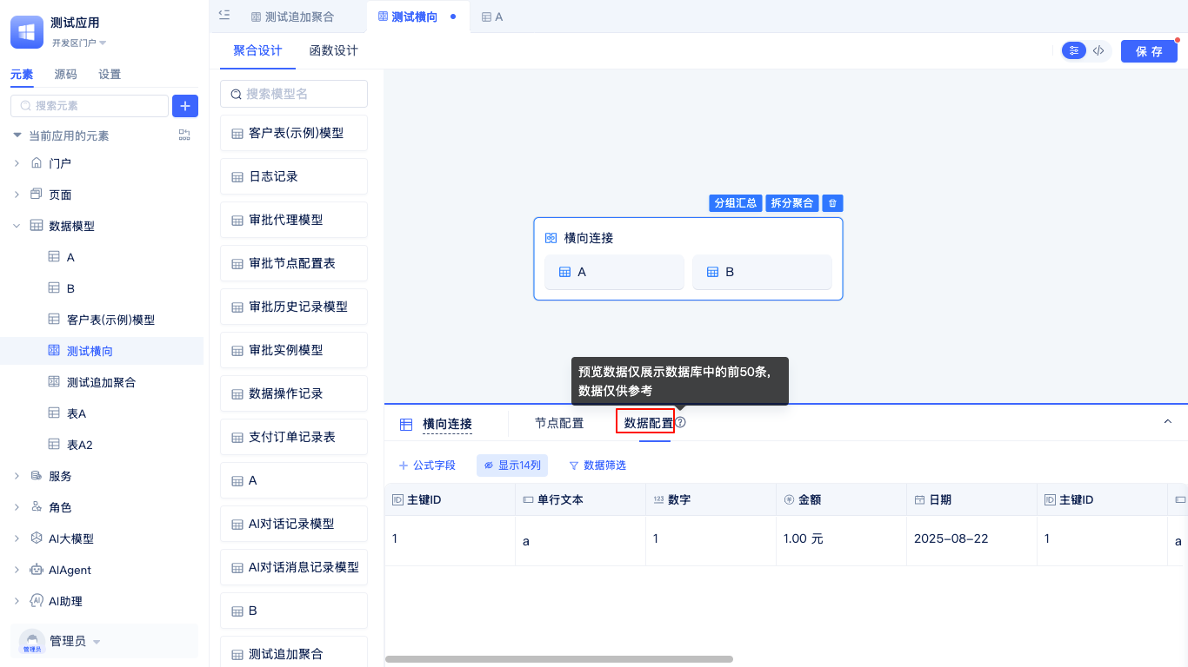Select table B inside 横向连接 node

point(762,272)
